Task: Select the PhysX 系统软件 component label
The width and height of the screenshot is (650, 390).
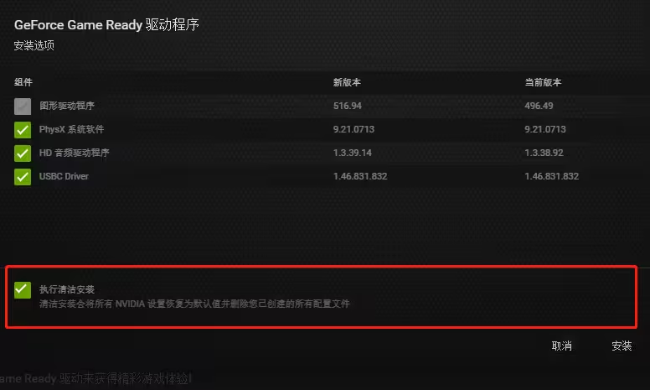Action: tap(71, 129)
